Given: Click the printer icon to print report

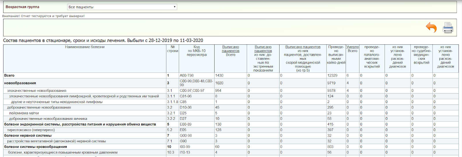Looking at the screenshot, I should (448, 28).
